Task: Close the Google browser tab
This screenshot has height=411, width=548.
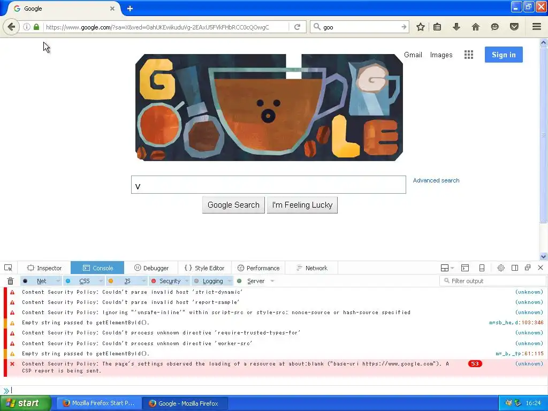Action: pos(112,9)
